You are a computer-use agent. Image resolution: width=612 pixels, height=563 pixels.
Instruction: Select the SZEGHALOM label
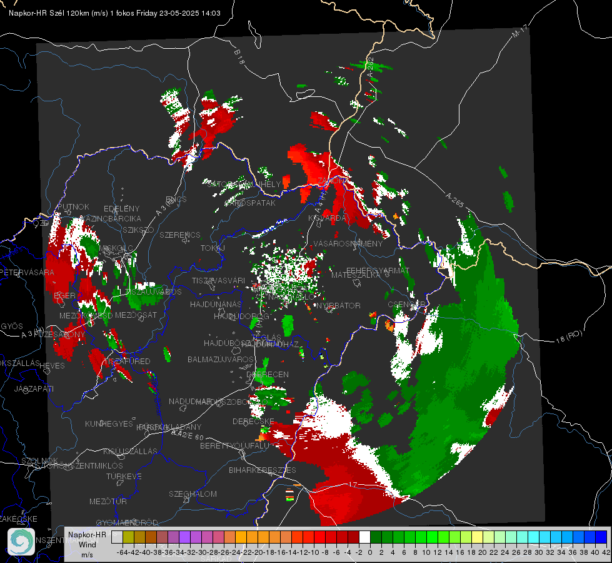[x=193, y=494]
